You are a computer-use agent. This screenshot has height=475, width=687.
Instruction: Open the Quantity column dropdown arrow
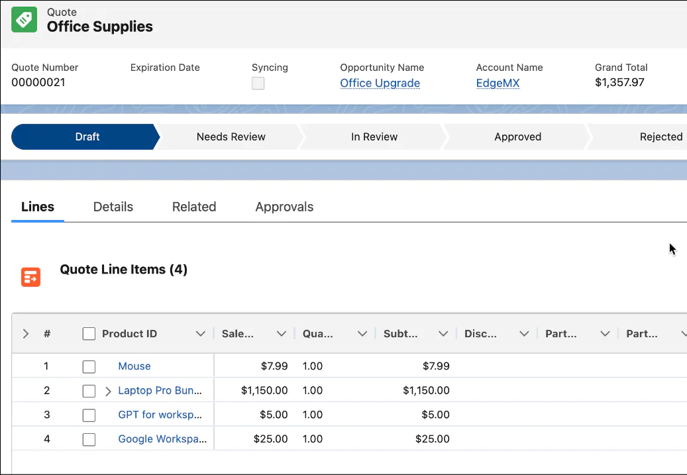(x=362, y=334)
